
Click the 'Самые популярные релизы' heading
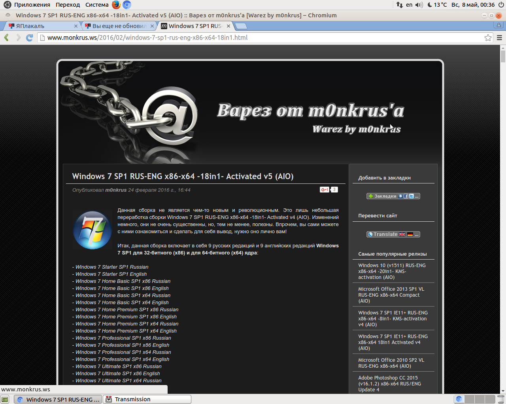(x=393, y=254)
